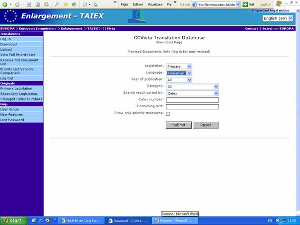This screenshot has height=225, width=300.
Task: Switch to Download - CCVista taskbar window
Action: 128,221
